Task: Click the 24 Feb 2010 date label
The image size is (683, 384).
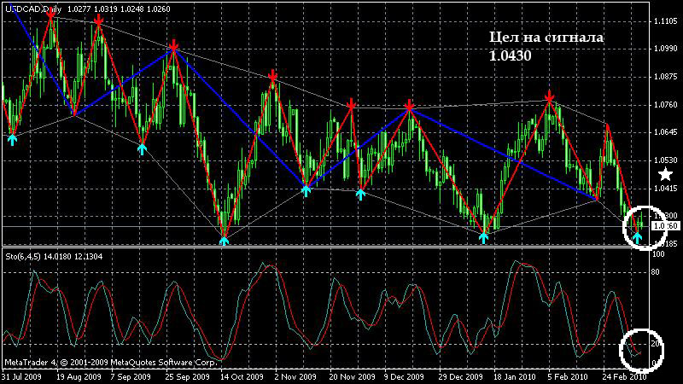Action: [x=624, y=376]
